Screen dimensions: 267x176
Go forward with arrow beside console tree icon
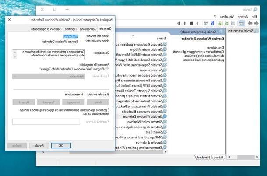[x=250, y=23]
